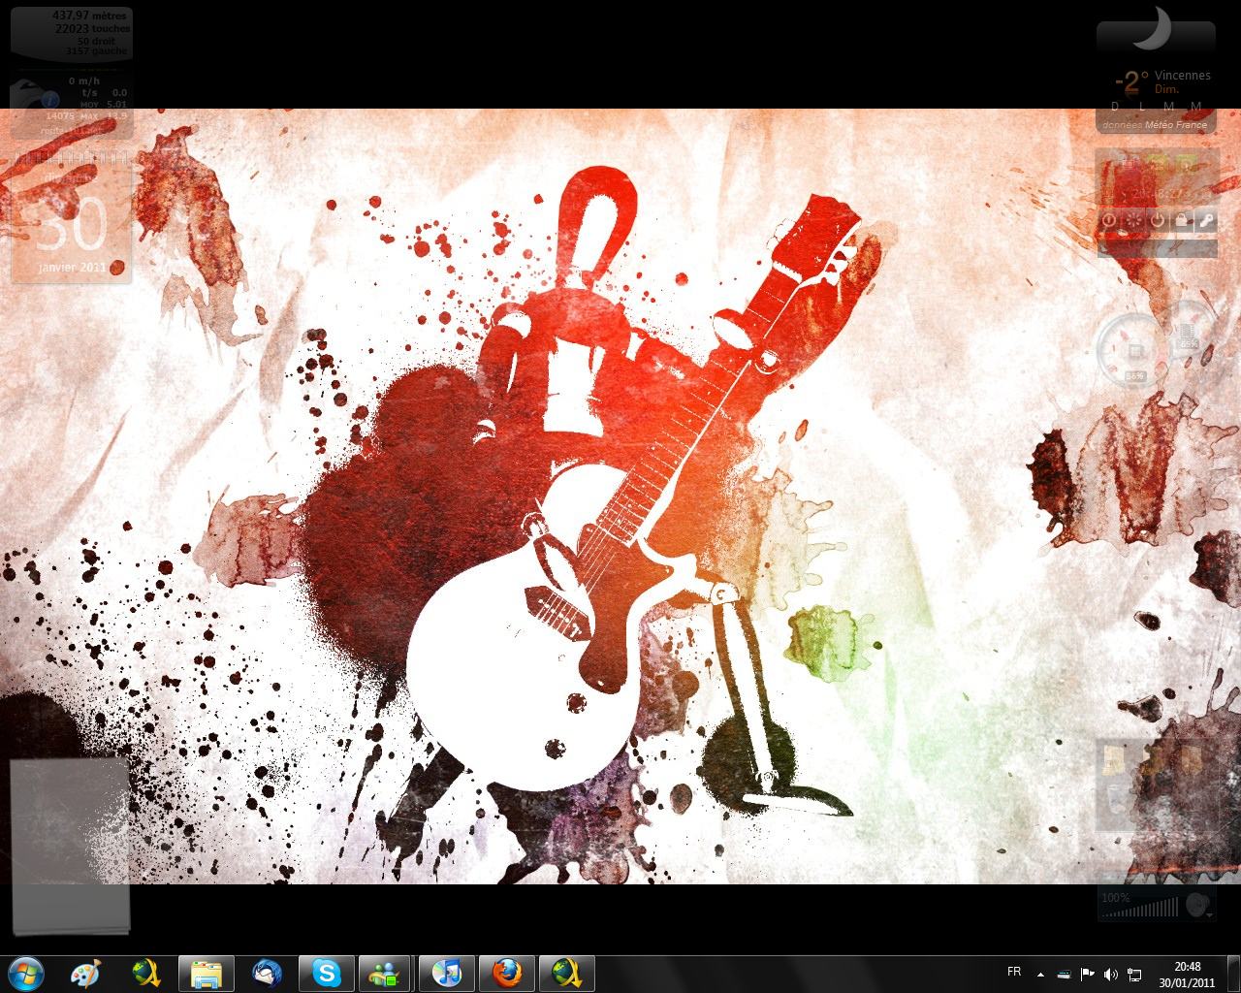This screenshot has height=993, width=1241.
Task: Show hidden tray icons arrow
Action: click(x=1040, y=975)
